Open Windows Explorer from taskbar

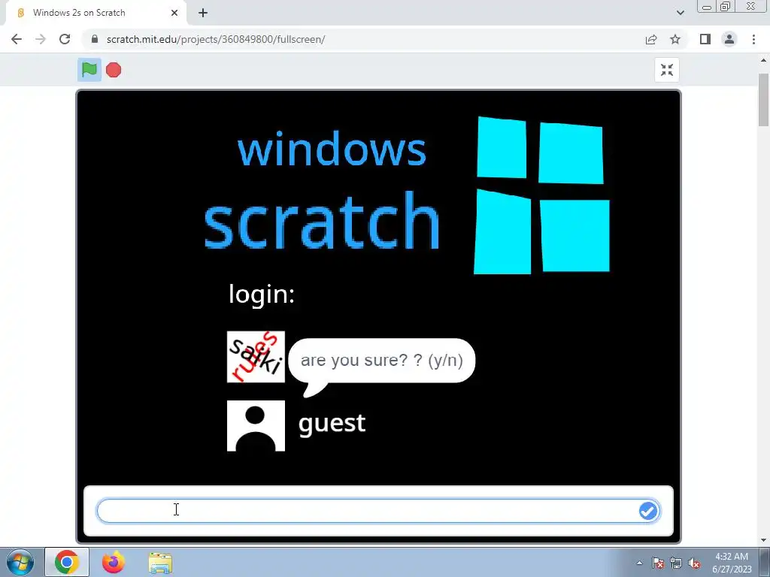pos(161,563)
